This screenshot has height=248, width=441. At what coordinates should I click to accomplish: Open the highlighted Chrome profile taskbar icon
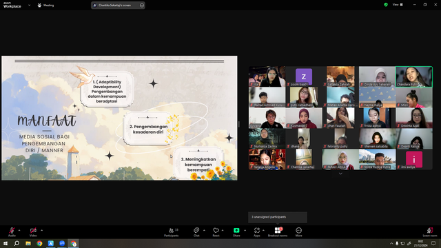tap(74, 243)
